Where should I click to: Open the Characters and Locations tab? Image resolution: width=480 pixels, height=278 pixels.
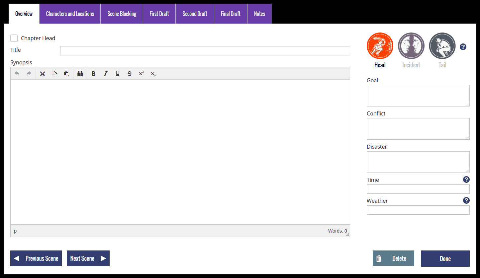[x=70, y=14]
